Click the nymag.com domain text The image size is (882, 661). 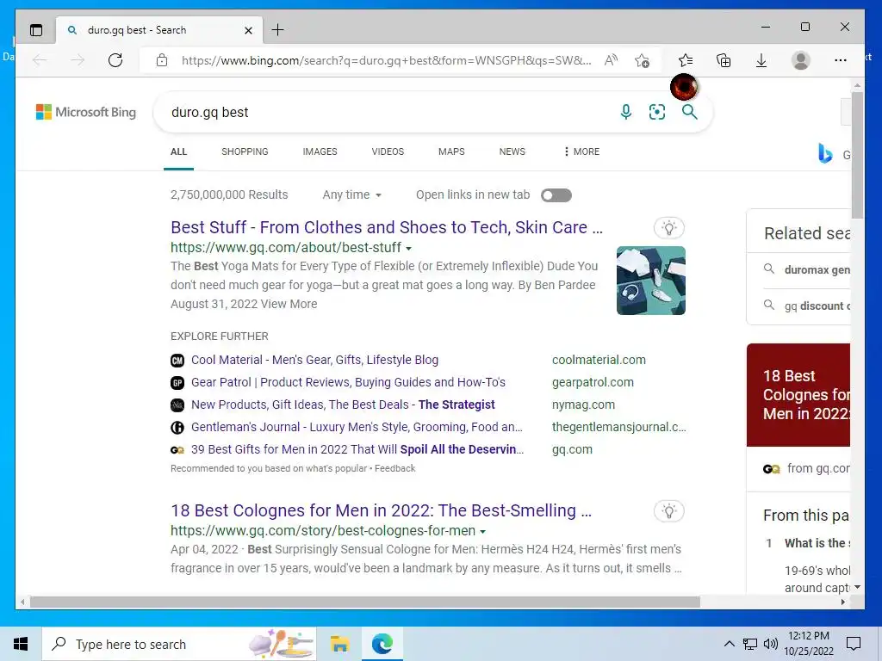pos(583,405)
